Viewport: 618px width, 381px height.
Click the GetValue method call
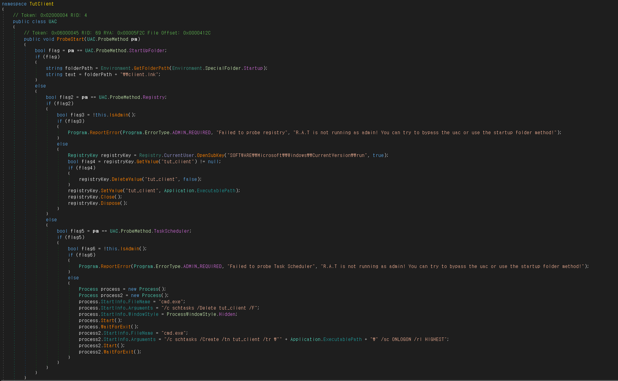(148, 162)
